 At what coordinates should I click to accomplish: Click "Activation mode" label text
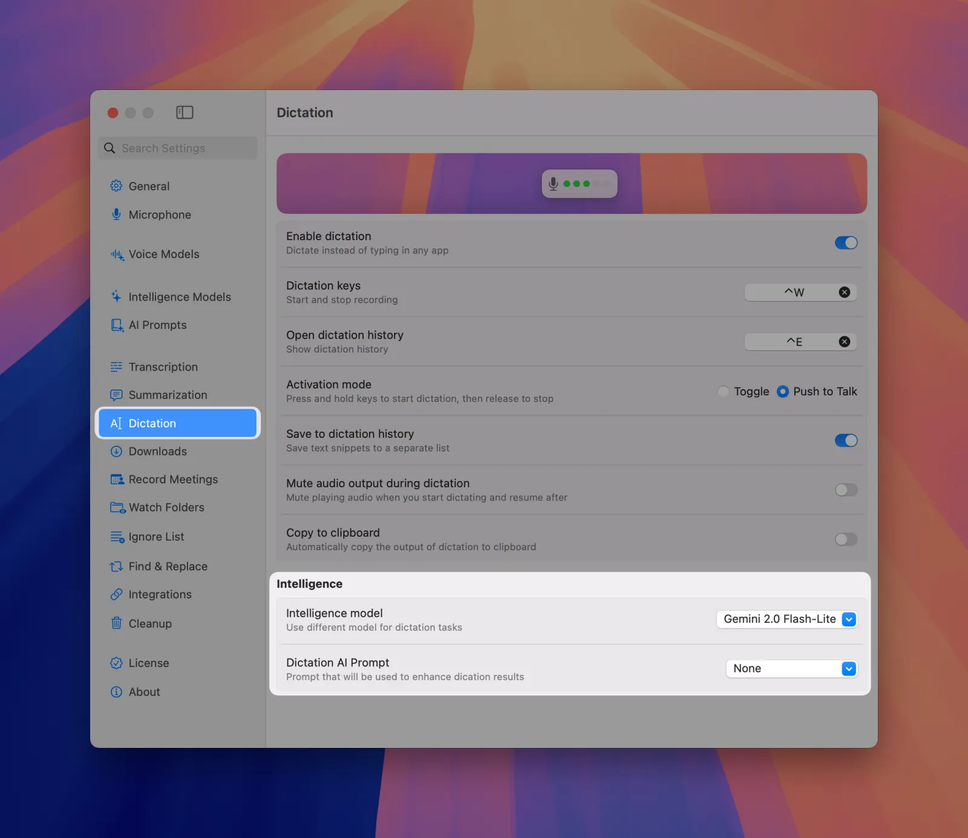[x=329, y=384]
